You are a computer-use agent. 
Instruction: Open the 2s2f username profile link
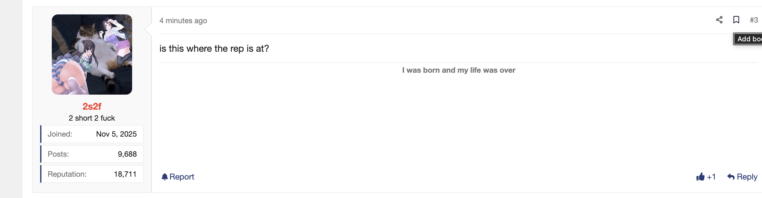pyautogui.click(x=92, y=107)
